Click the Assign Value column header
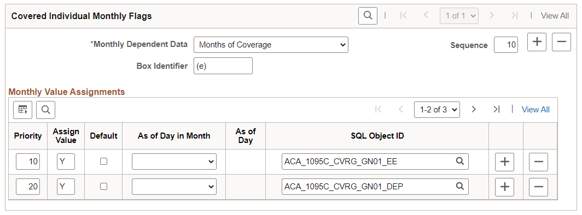Screen dimensions: 582x215 tap(66, 136)
